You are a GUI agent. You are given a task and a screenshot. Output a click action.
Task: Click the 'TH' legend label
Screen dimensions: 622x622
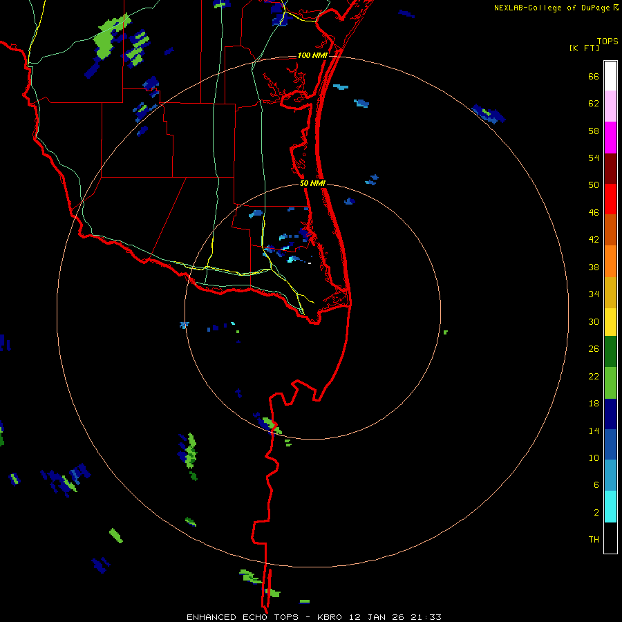point(594,540)
